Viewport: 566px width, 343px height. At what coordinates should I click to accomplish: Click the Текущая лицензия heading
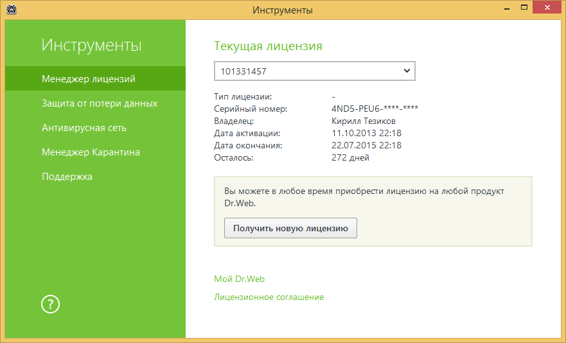click(x=268, y=46)
